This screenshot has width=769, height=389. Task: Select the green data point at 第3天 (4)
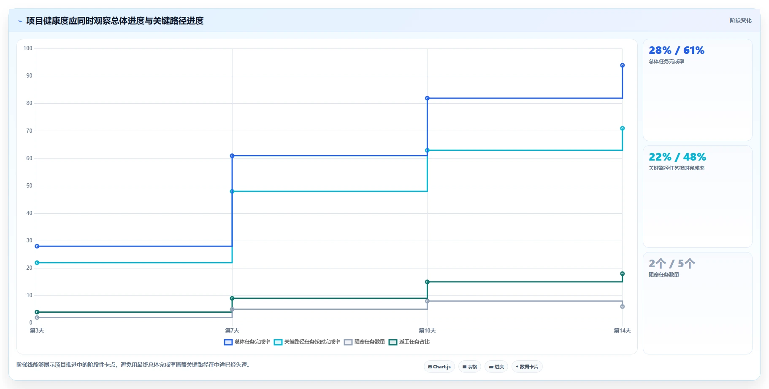click(37, 312)
